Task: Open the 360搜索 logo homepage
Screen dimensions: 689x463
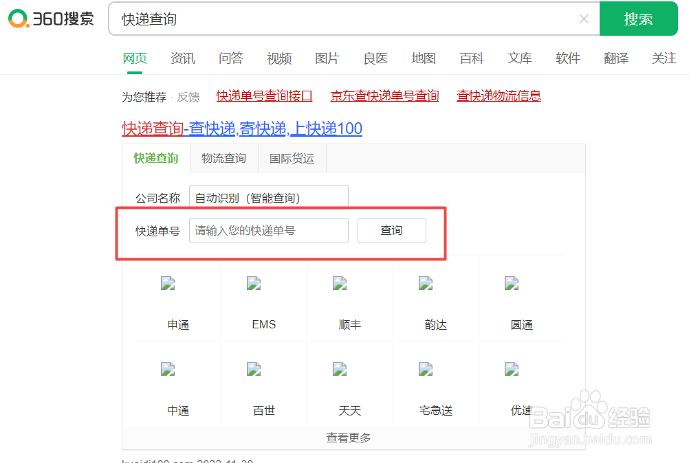Action: [x=51, y=19]
